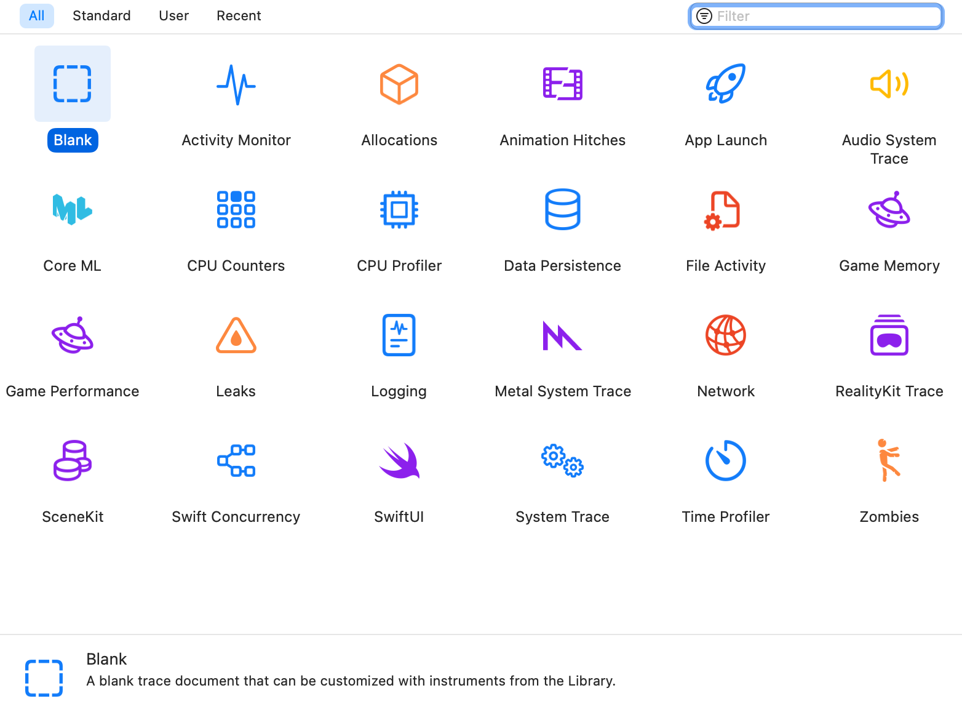Click the Game Performance label
The width and height of the screenshot is (962, 720).
point(73,391)
